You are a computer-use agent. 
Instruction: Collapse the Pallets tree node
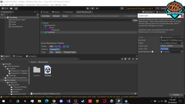(x=42, y=23)
